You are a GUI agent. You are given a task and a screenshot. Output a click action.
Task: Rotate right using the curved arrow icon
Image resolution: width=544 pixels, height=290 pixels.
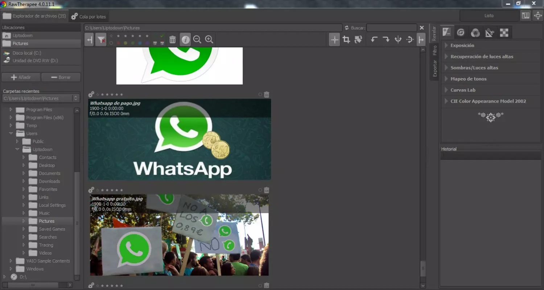tap(386, 40)
